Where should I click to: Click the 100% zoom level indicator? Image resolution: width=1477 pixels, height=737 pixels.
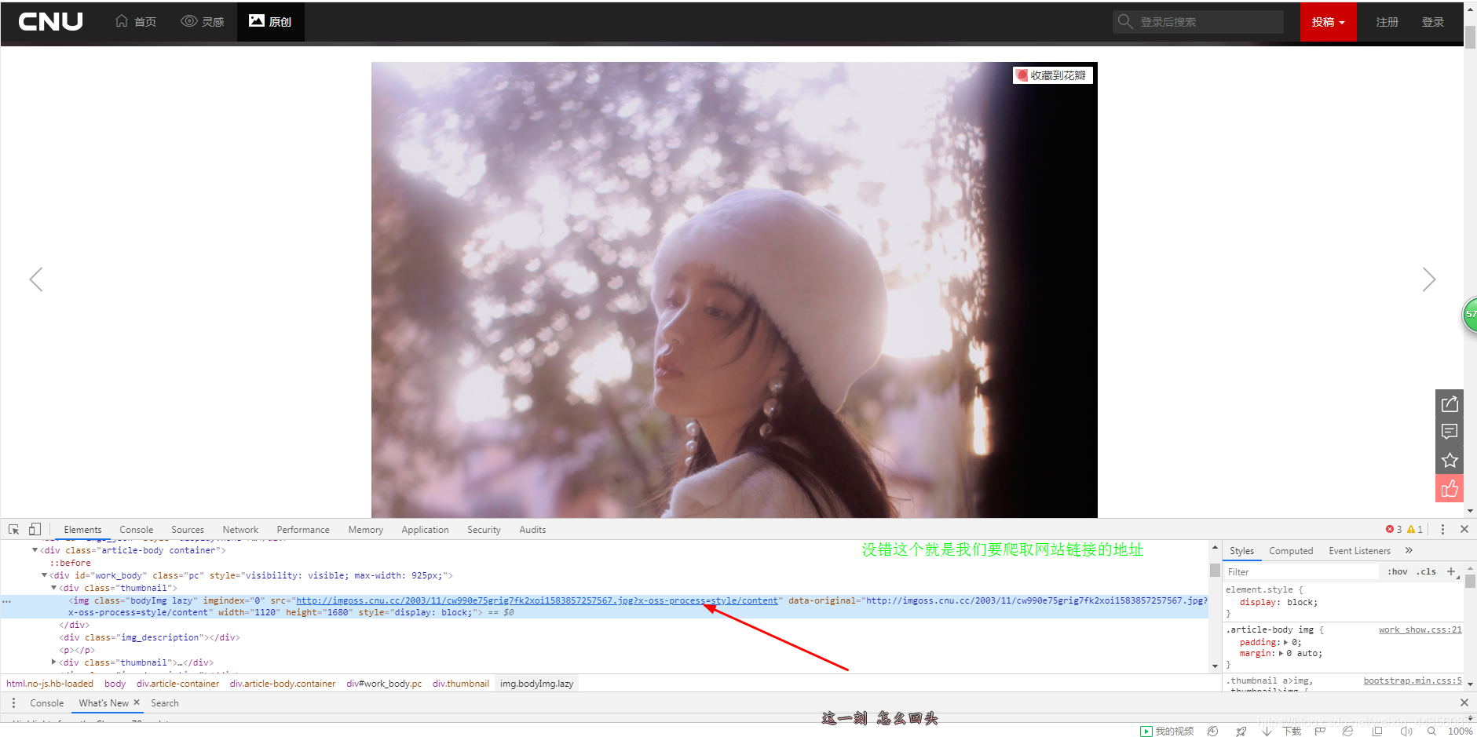point(1460,731)
